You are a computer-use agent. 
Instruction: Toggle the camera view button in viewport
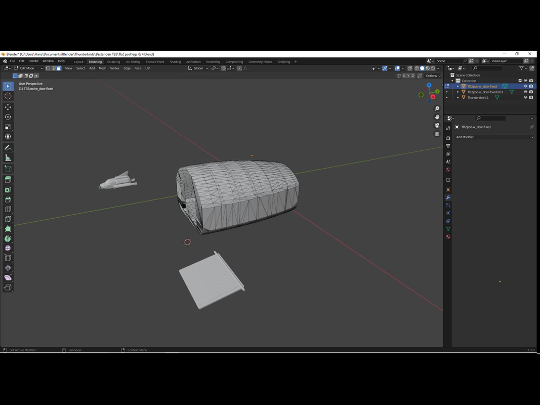(437, 126)
